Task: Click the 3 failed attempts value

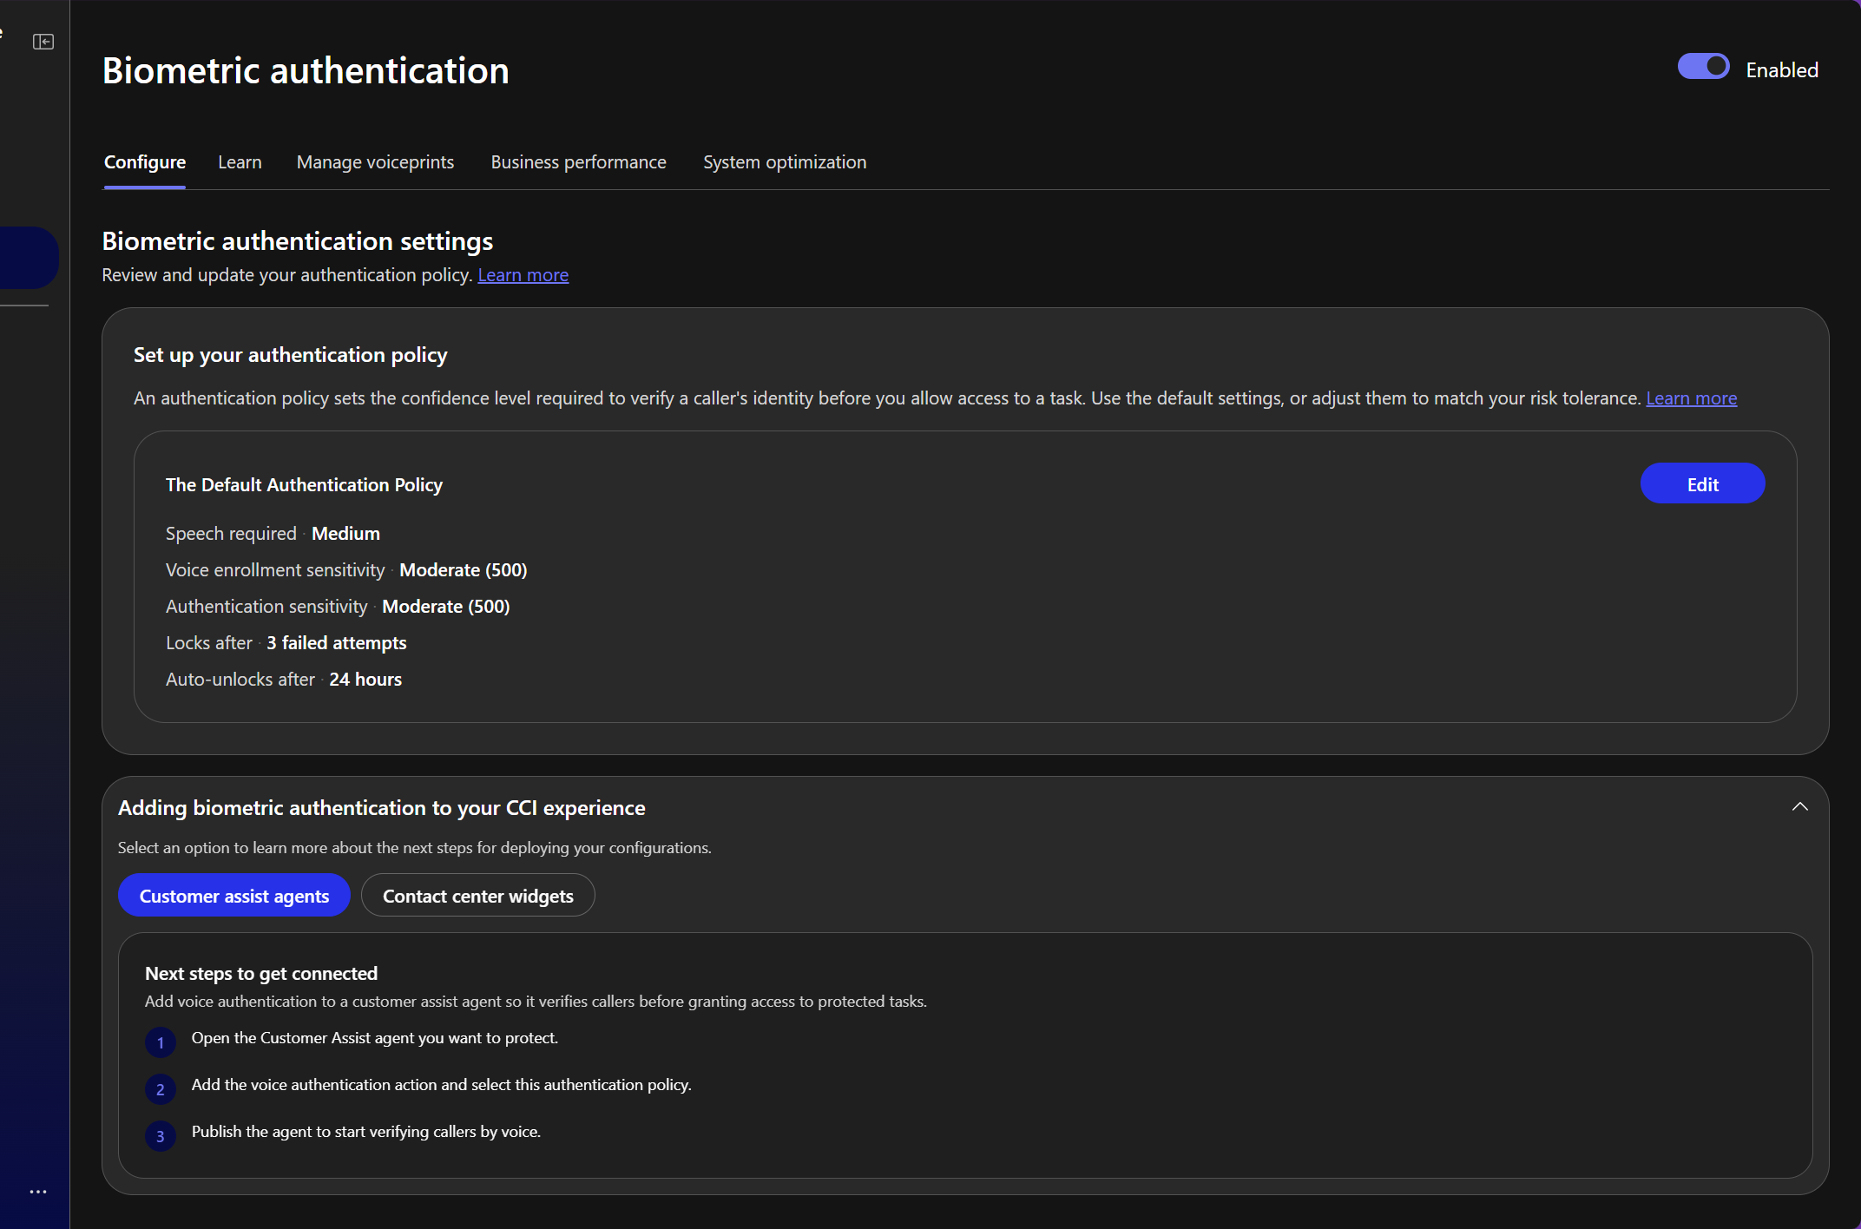Action: tap(337, 643)
